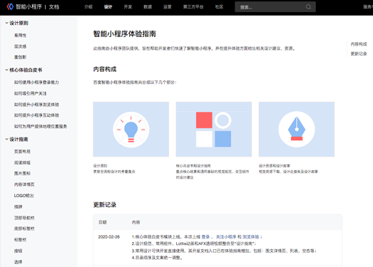Open 阅读排版 in the sidebar

click(22, 163)
